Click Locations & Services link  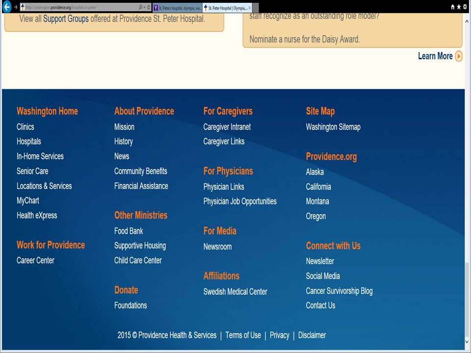44,186
